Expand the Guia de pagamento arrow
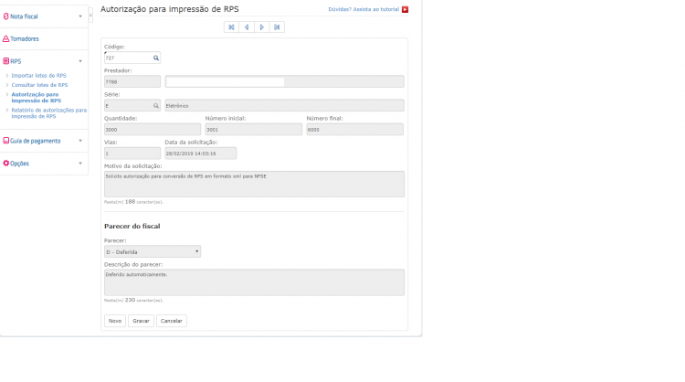This screenshot has width=685, height=382. 80,141
